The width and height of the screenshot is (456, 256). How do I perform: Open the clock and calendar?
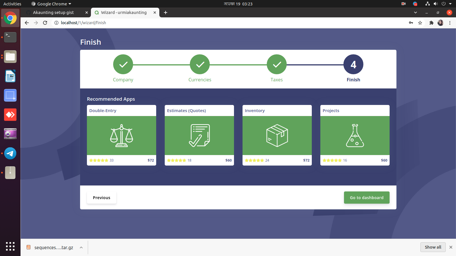tap(238, 4)
